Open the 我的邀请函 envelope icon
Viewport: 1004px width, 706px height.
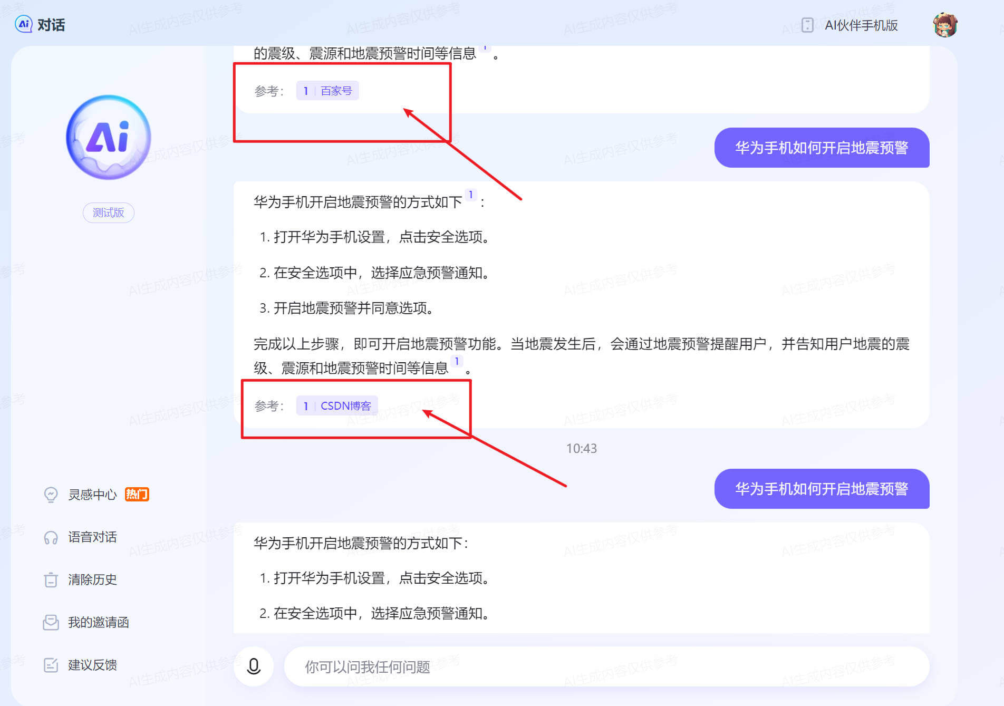(x=51, y=622)
